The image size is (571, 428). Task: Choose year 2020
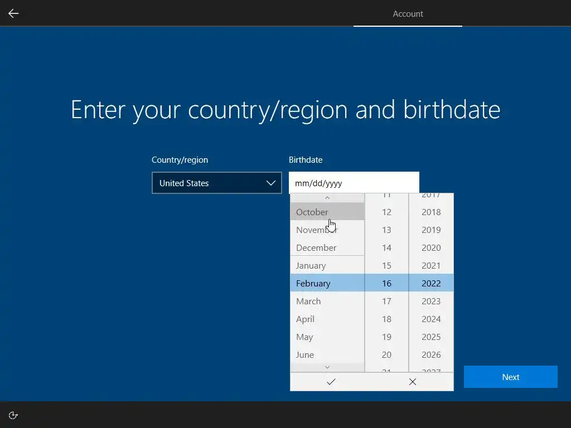(x=432, y=247)
